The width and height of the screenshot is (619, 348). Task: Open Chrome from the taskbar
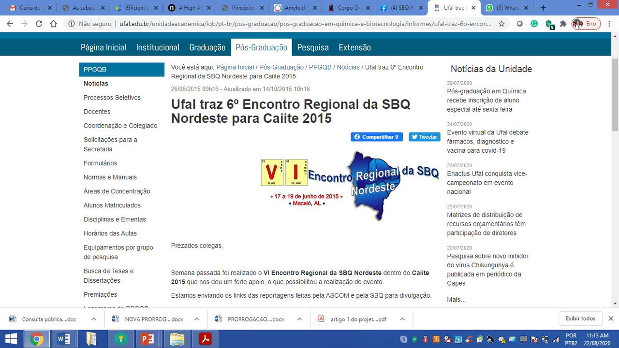(x=37, y=339)
